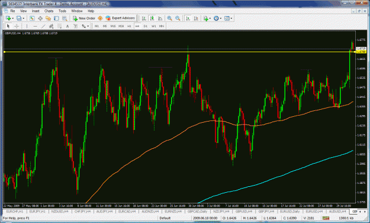Toggle the Data Window icon
The image size is (370, 223).
pos(40,18)
